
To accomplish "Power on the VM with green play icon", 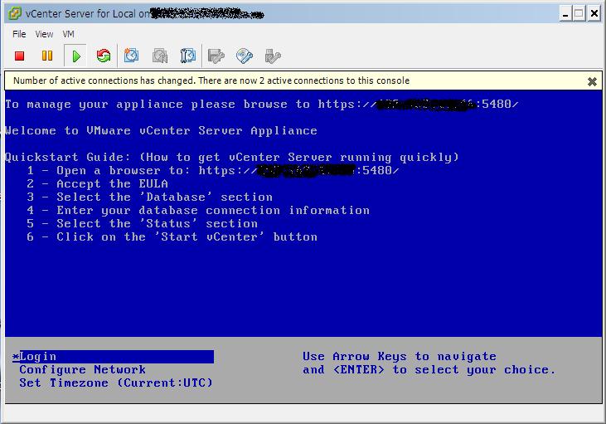I will tap(76, 56).
